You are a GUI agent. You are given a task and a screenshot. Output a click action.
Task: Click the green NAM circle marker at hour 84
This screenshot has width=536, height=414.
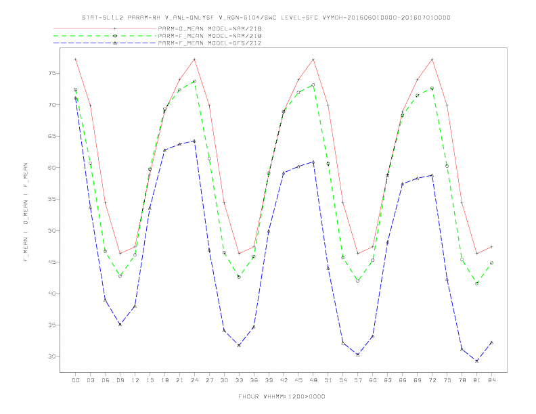tap(491, 263)
